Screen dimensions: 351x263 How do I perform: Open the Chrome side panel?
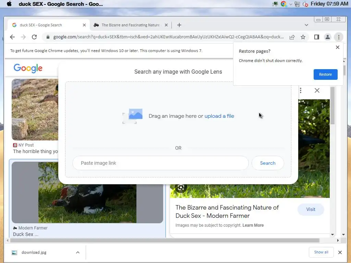(316, 37)
